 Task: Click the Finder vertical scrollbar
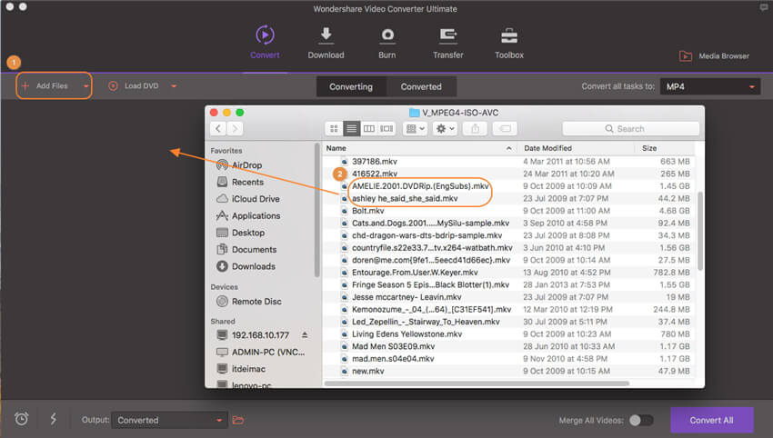(x=699, y=231)
